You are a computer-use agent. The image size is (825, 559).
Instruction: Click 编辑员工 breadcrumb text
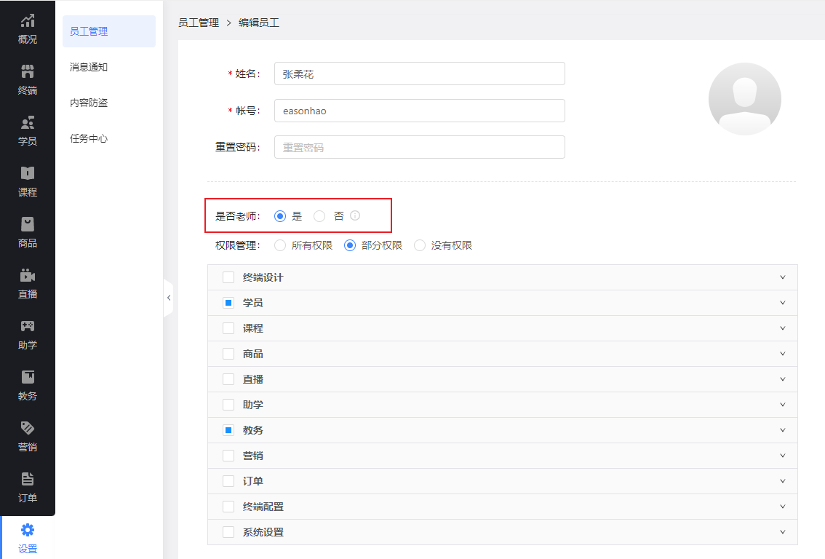pos(259,23)
